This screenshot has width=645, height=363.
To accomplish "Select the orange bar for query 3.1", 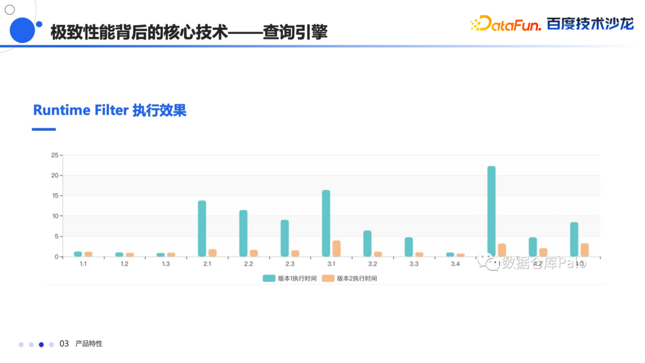I will pyautogui.click(x=336, y=249).
